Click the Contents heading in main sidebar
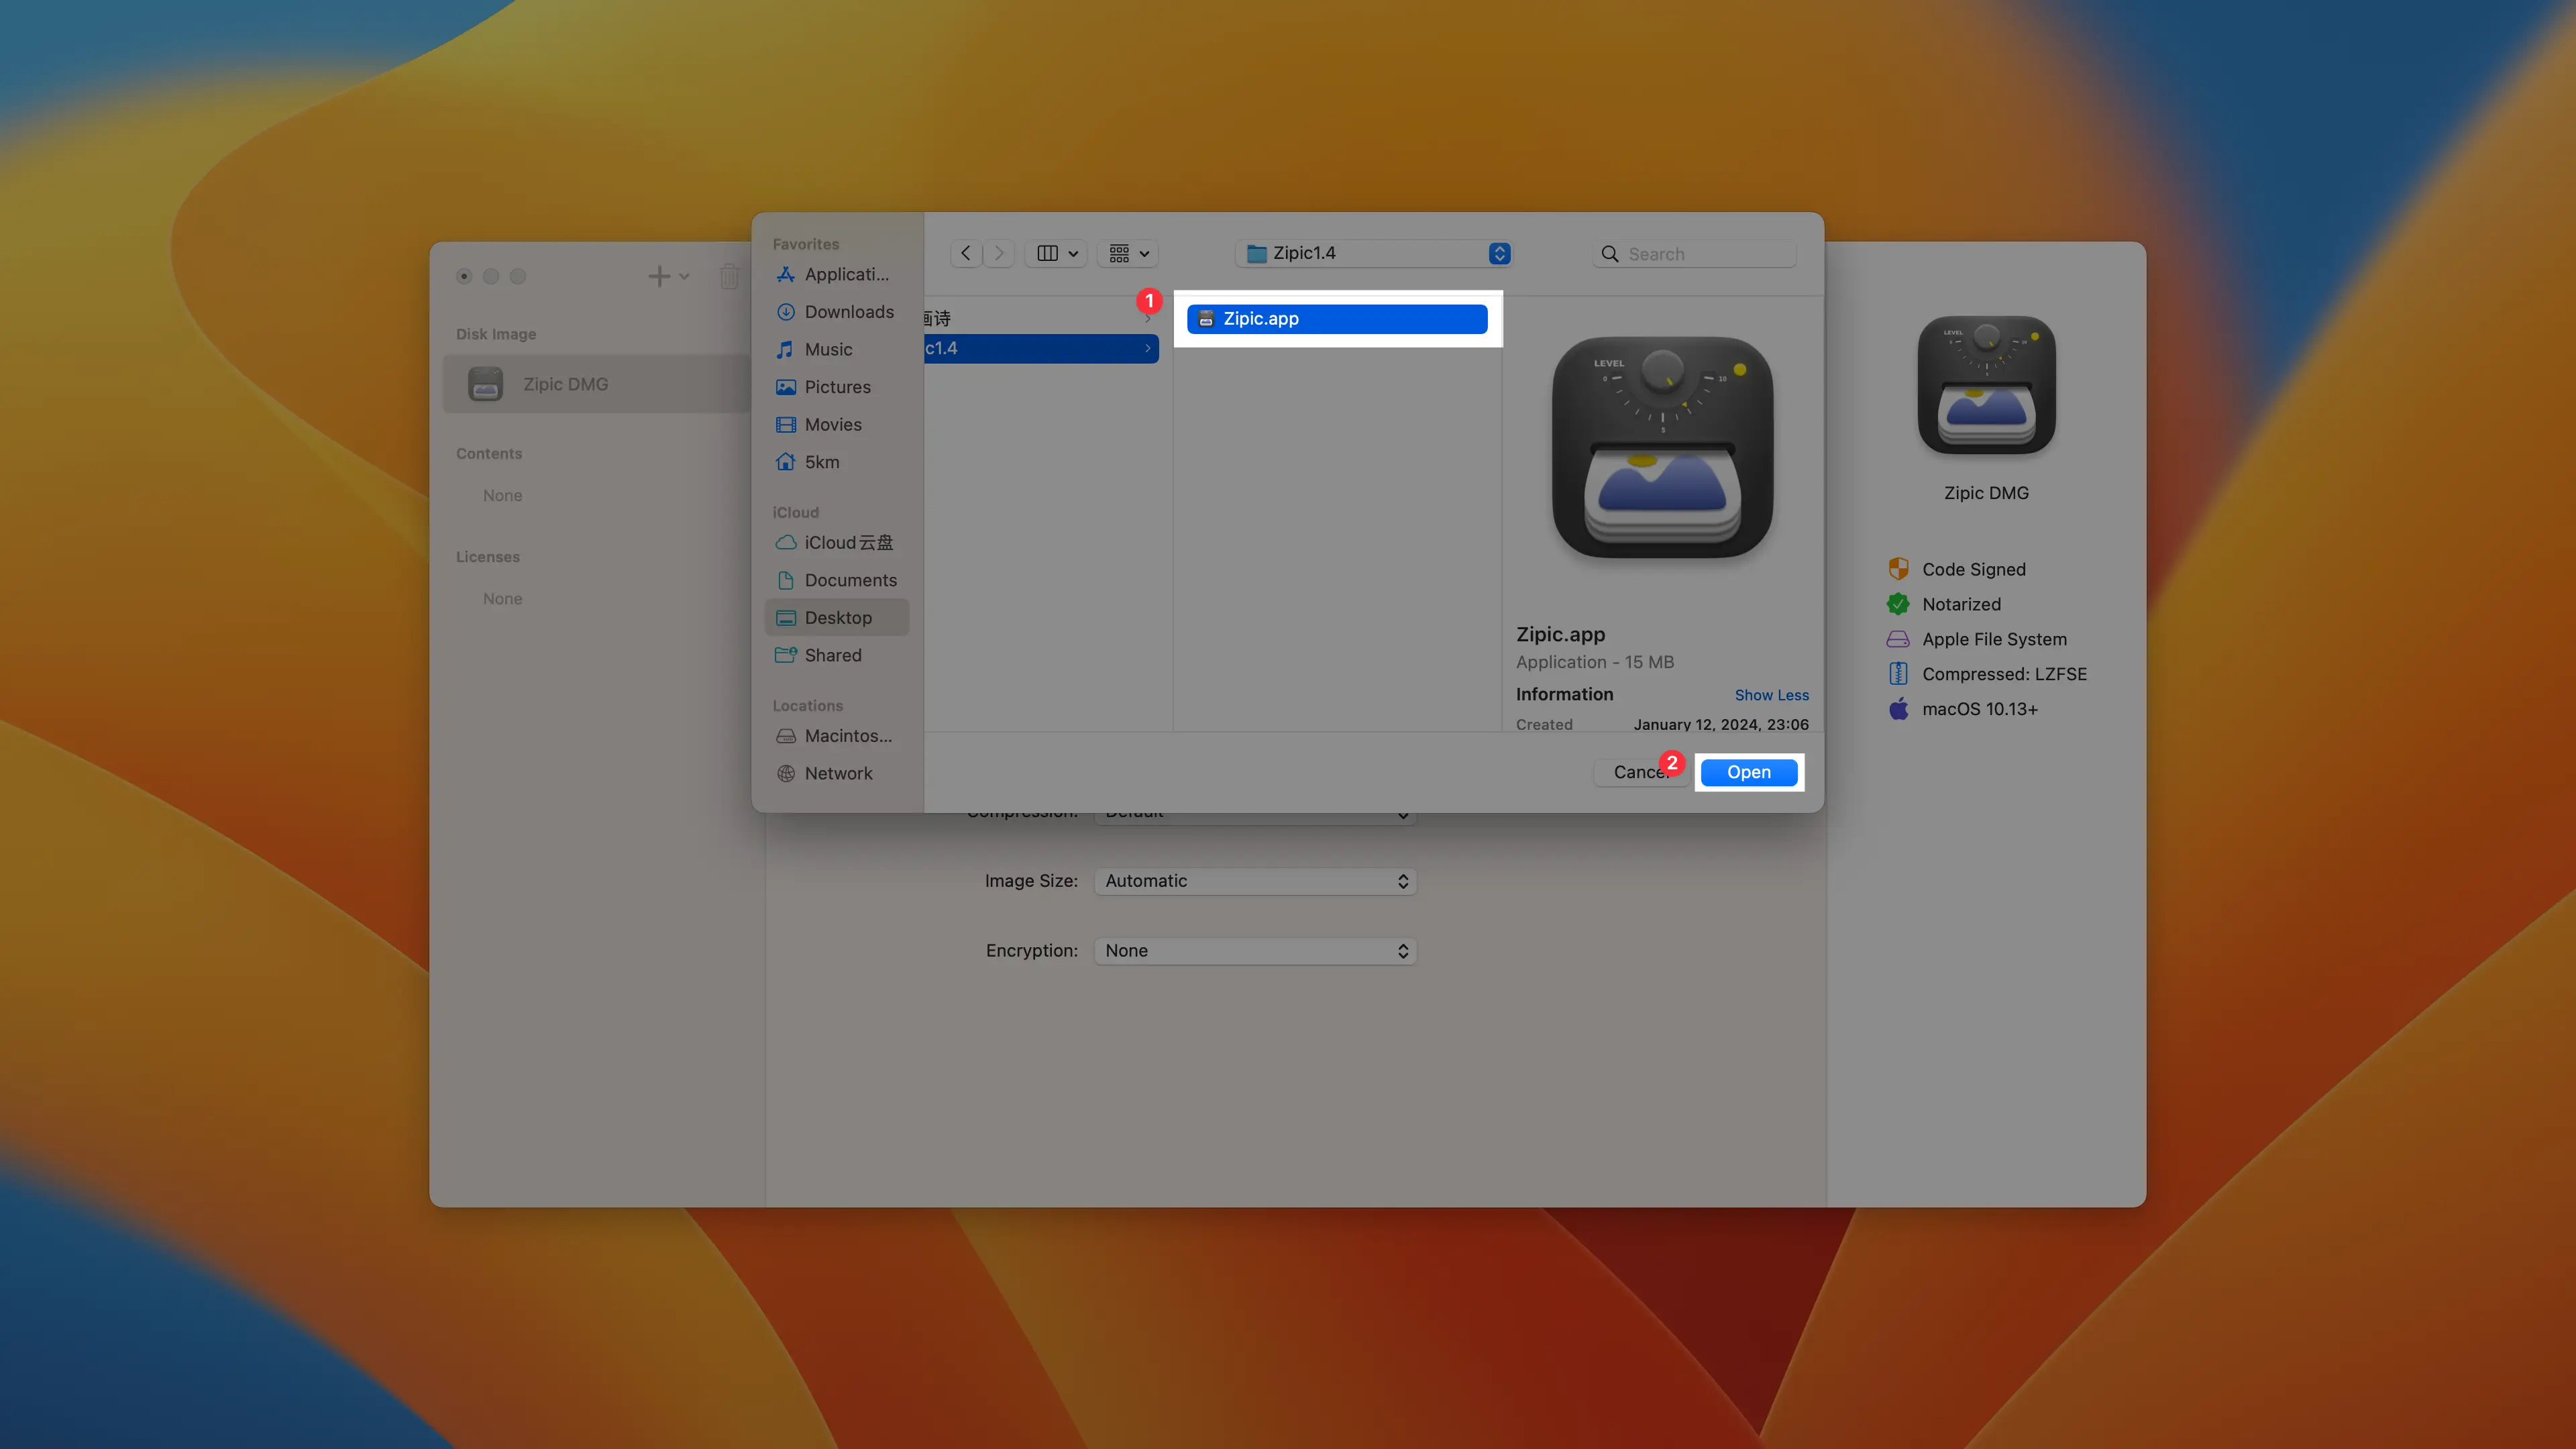Screen dimensions: 2576x1449 click(x=489, y=454)
